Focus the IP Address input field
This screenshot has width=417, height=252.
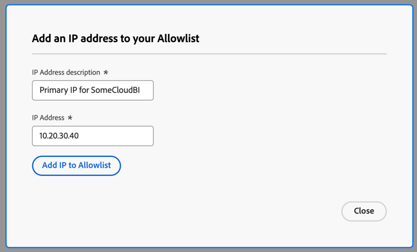pos(93,136)
